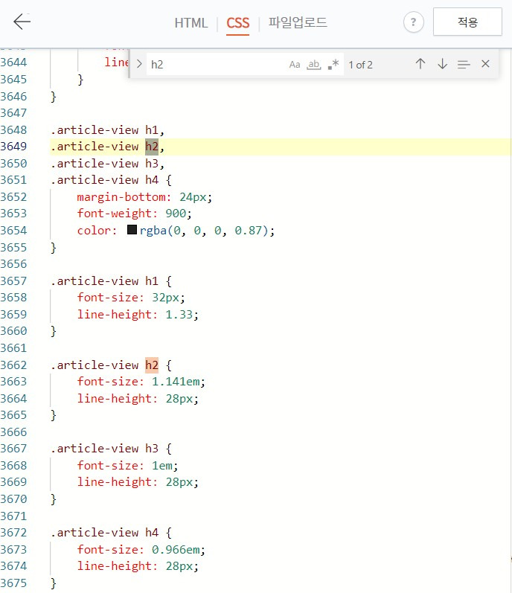Jump to previous match with up arrow
Viewport: 512px width, 593px height.
pyautogui.click(x=420, y=64)
